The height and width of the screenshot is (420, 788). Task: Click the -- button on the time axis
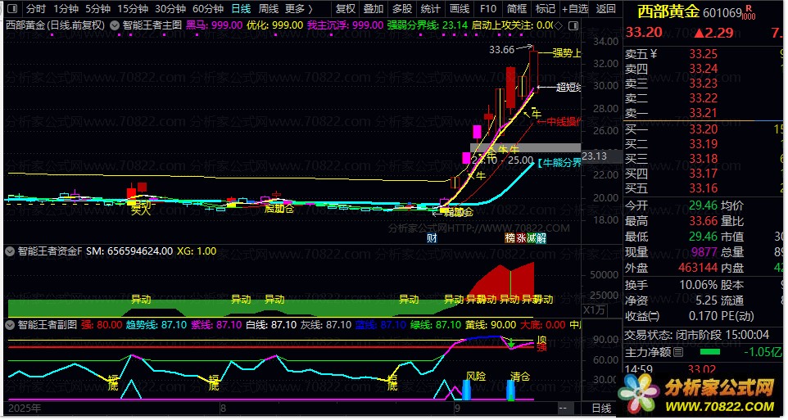[x=563, y=408]
